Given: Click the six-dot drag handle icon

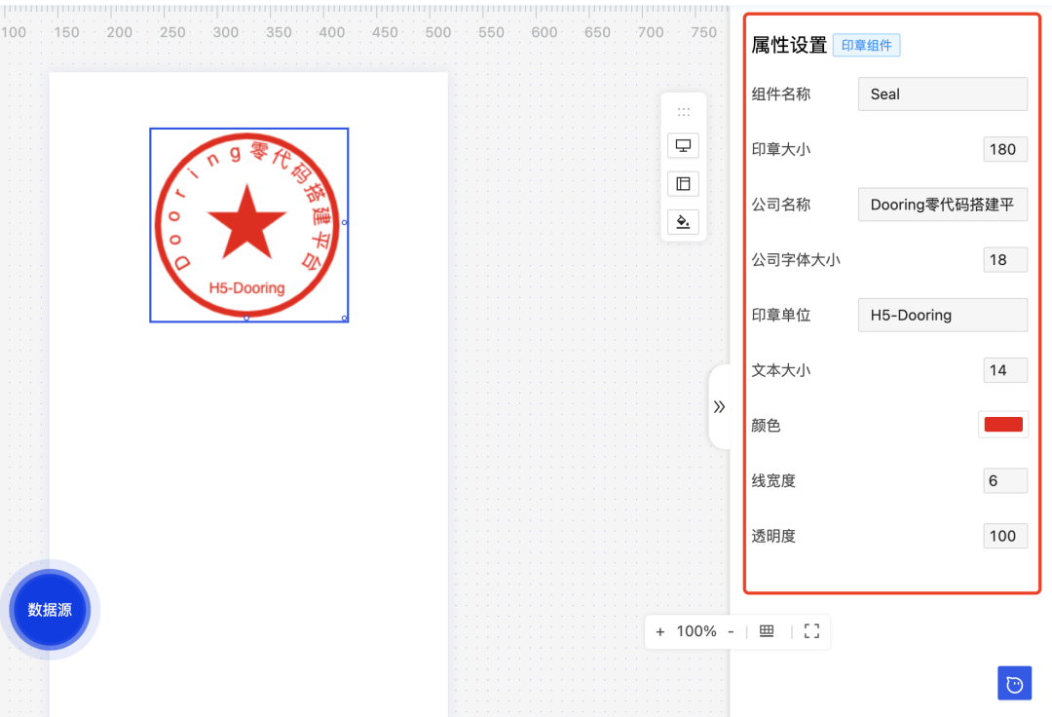Looking at the screenshot, I should tap(683, 109).
